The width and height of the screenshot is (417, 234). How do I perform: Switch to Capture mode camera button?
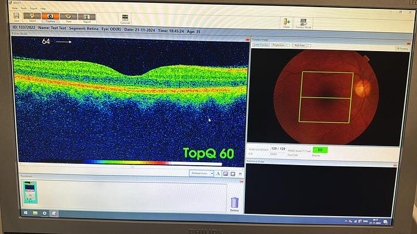pos(50,17)
